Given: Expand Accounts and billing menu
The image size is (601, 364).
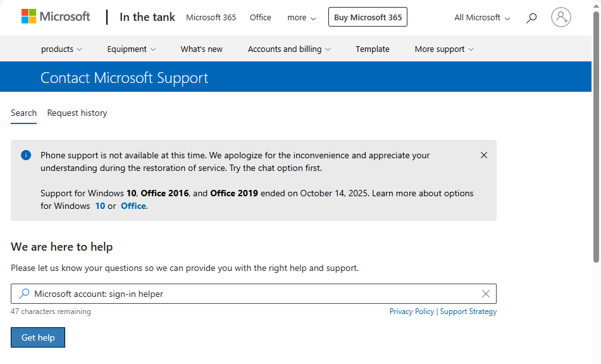Looking at the screenshot, I should pyautogui.click(x=289, y=49).
